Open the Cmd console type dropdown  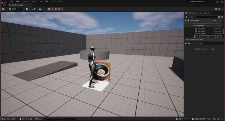coord(39,119)
